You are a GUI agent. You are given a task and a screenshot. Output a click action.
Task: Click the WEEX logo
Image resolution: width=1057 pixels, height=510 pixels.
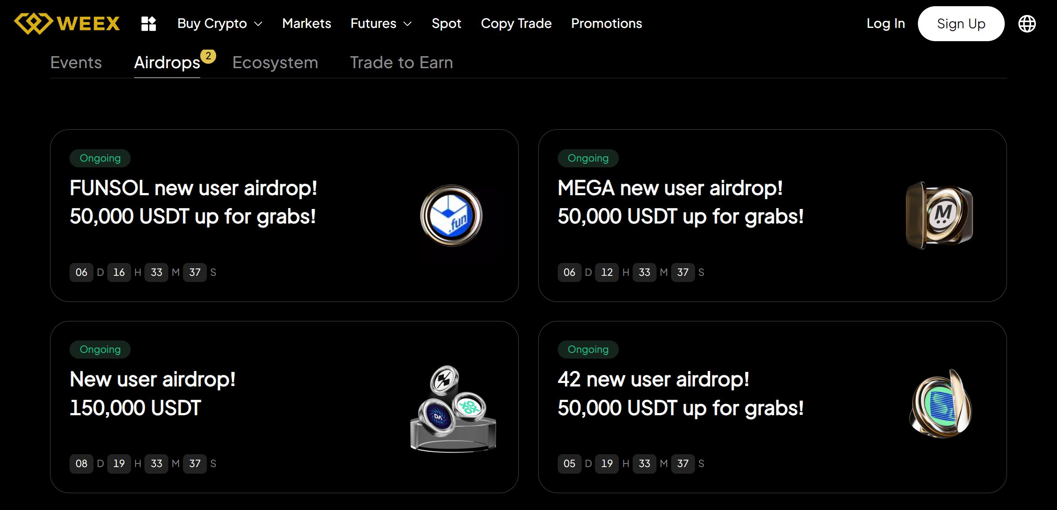pyautogui.click(x=66, y=23)
